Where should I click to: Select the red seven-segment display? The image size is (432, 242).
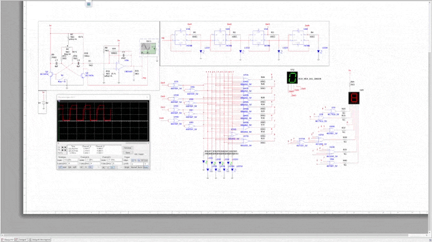click(354, 98)
